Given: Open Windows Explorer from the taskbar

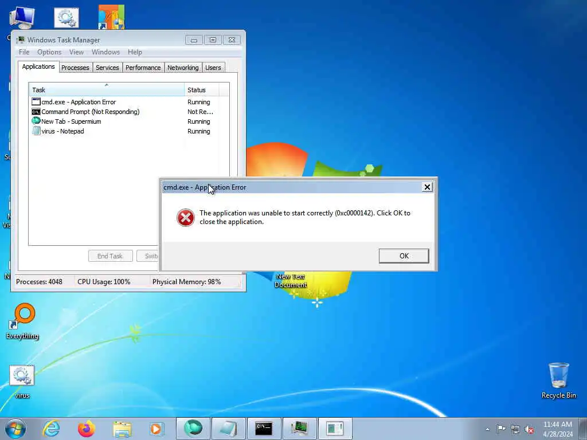Looking at the screenshot, I should point(122,429).
